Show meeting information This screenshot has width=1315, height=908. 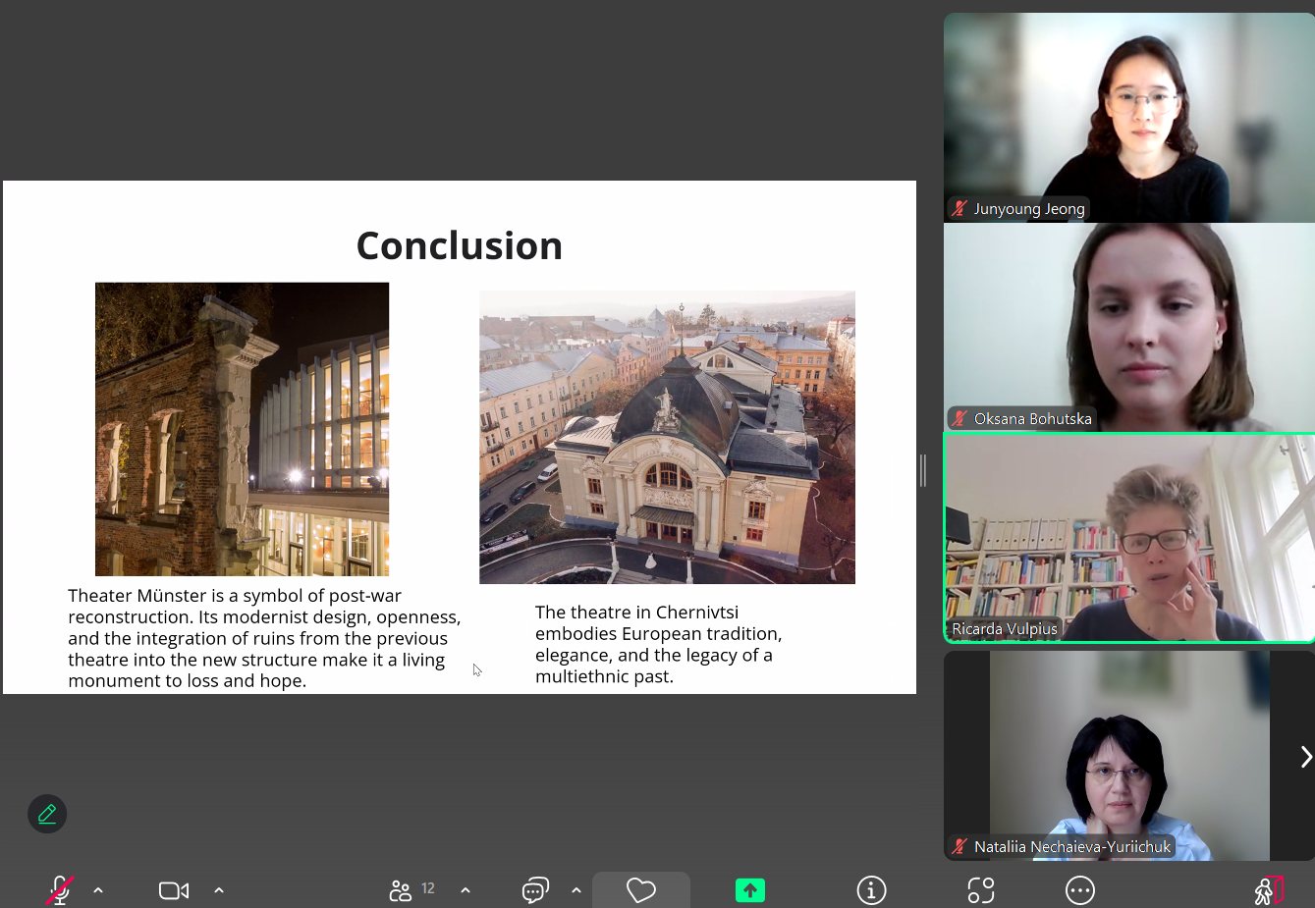tap(871, 890)
